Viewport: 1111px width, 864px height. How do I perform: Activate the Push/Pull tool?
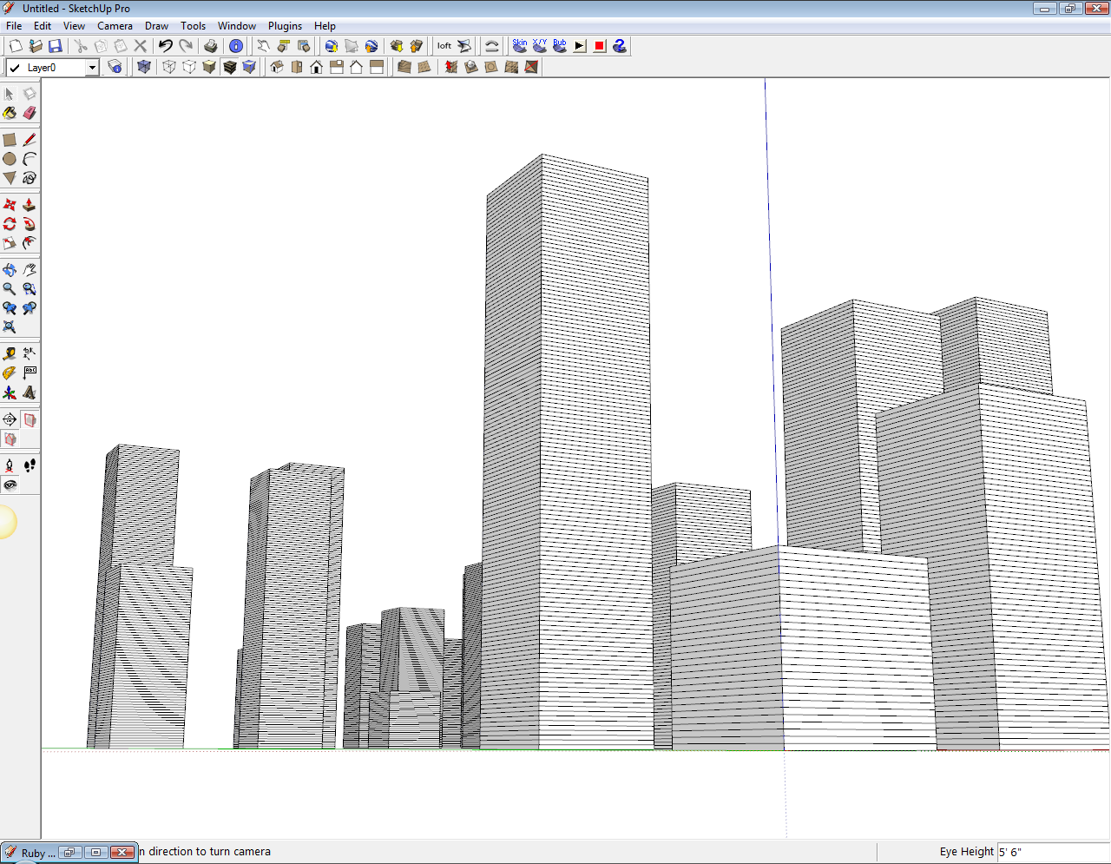pos(30,204)
